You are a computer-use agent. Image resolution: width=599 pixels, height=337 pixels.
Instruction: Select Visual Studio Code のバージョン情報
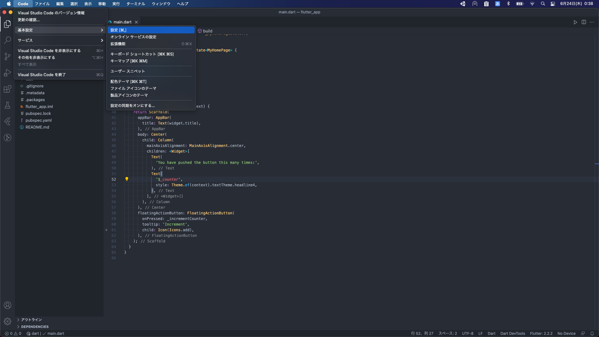[60, 13]
